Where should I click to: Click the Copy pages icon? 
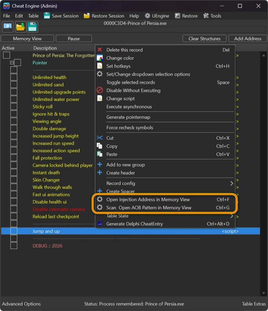coord(99,146)
